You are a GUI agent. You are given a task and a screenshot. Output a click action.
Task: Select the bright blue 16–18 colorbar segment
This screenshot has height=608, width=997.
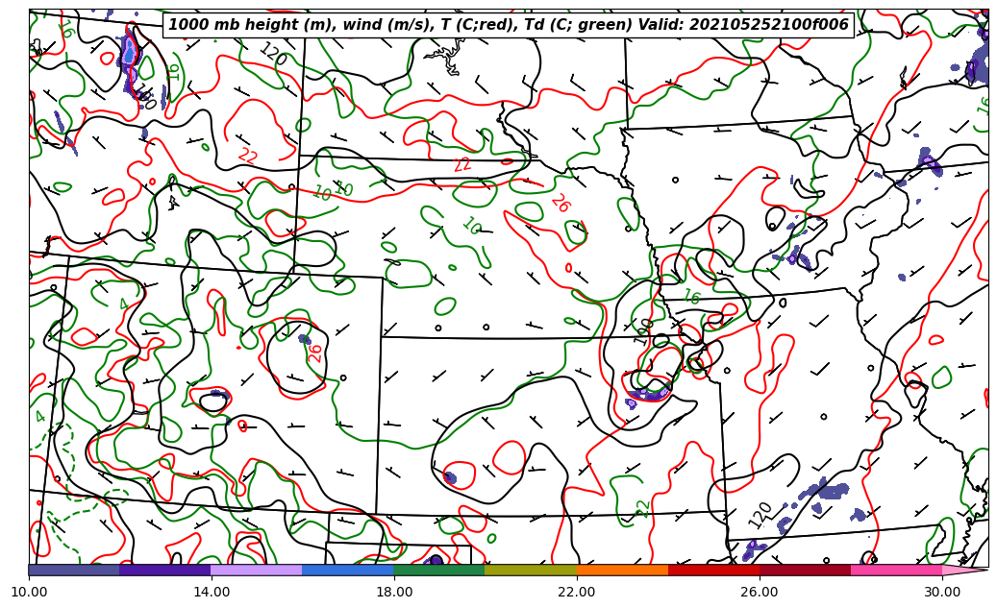point(348,570)
